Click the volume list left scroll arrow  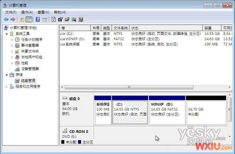coord(62,87)
